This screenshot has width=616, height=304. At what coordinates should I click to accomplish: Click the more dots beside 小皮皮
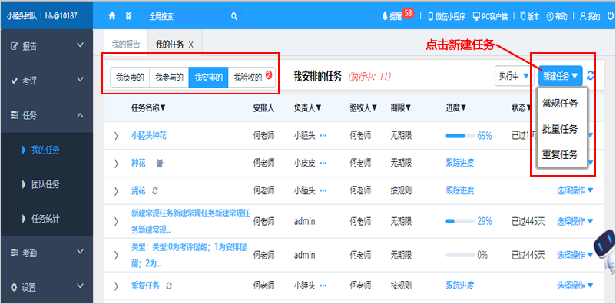click(x=323, y=163)
